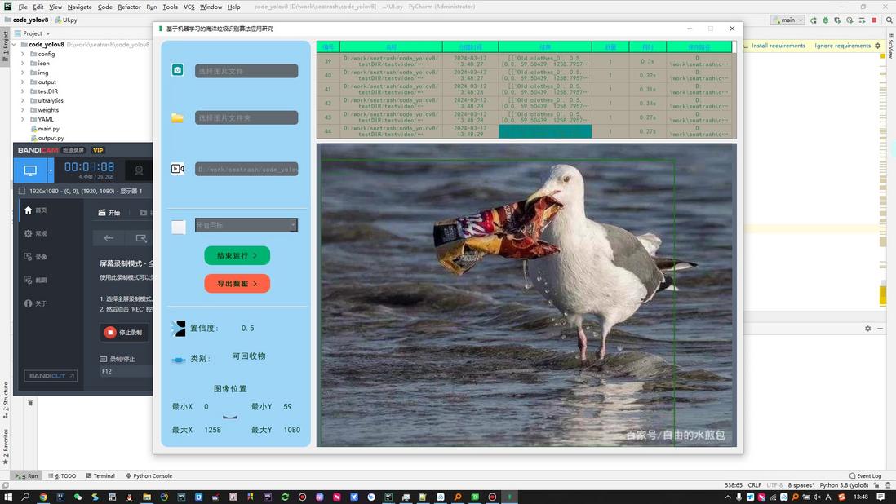Click Windows Start button on taskbar
Screen dimensions: 896x504
(8, 497)
